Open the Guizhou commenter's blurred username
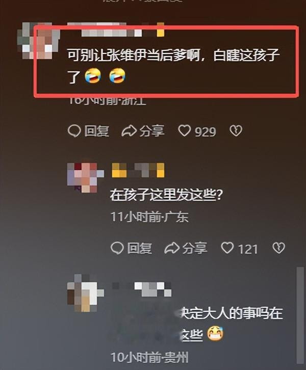 [x=142, y=289]
